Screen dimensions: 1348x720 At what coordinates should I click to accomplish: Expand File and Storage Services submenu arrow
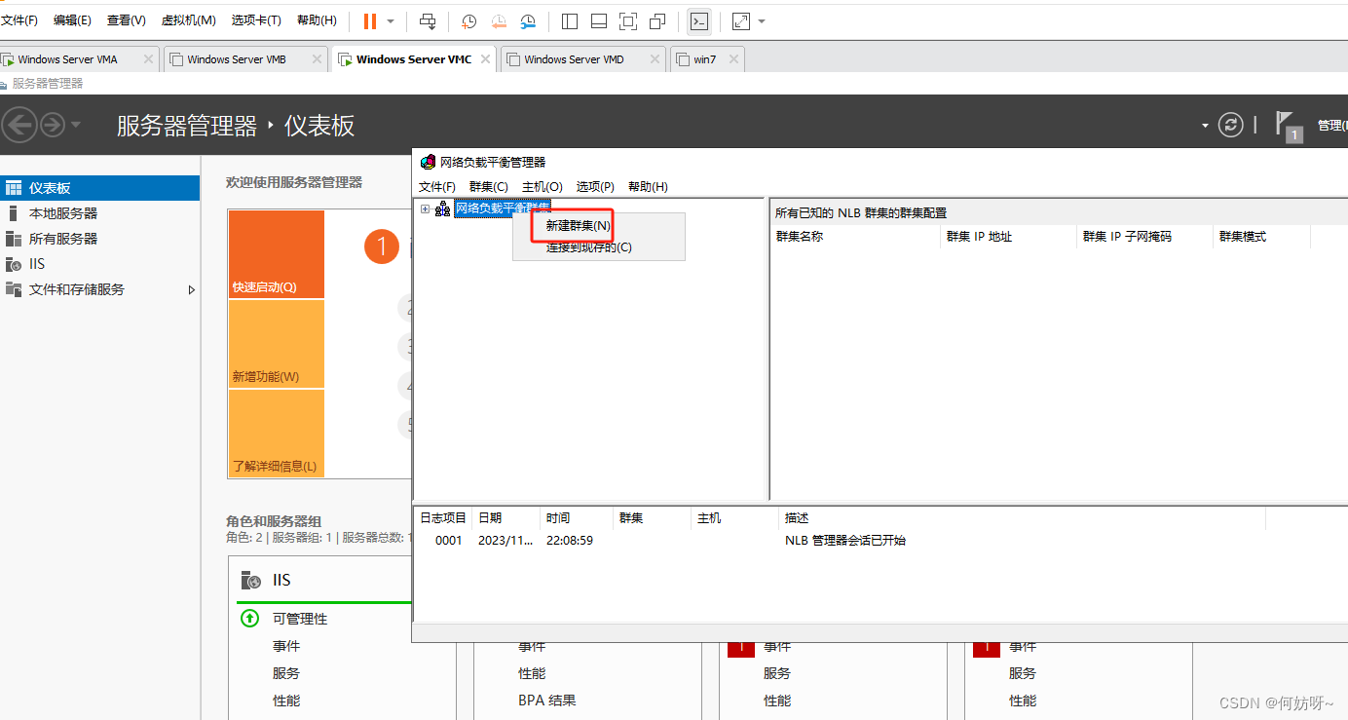click(x=192, y=289)
